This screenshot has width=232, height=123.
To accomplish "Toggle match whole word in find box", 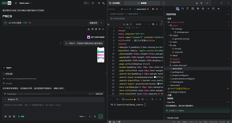I will click(x=127, y=24).
